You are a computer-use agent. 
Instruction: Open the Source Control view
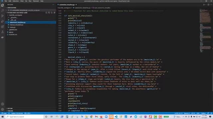pos(2,16)
